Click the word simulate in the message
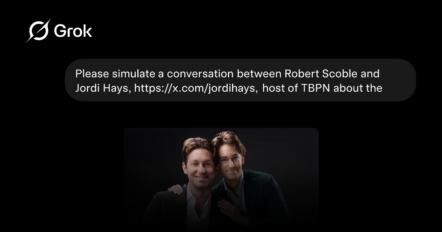Image resolution: width=442 pixels, height=232 pixels. [131, 74]
